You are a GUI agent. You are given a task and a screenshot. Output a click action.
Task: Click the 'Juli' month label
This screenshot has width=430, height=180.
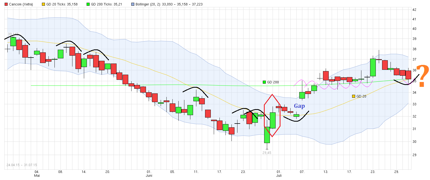click(279, 176)
